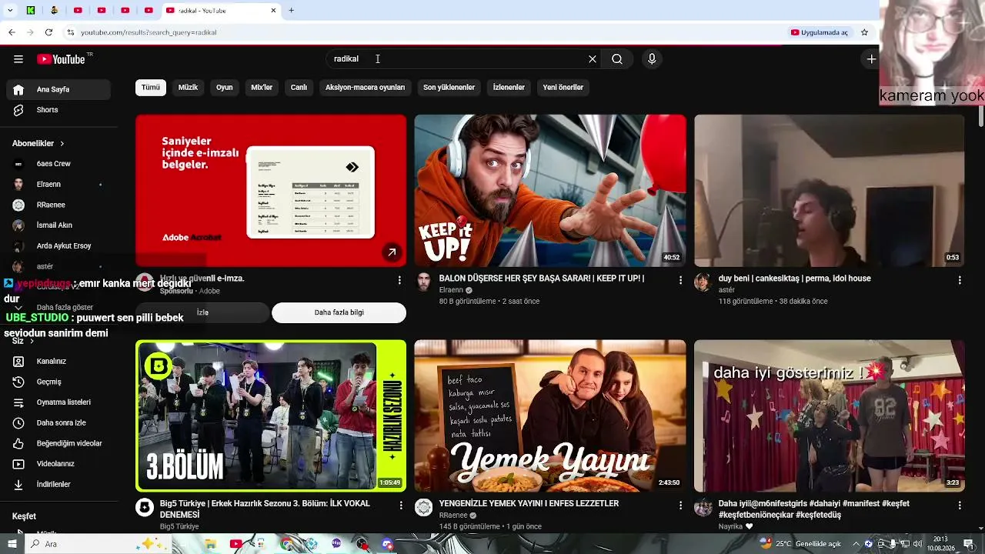Open options menu for Big5 Türkiye video
Screen dimensions: 985x554
[401, 506]
